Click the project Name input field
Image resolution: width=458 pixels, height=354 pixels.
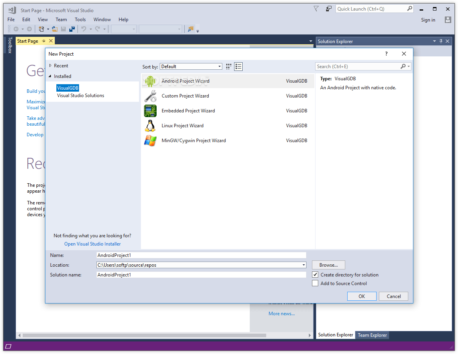(201, 255)
